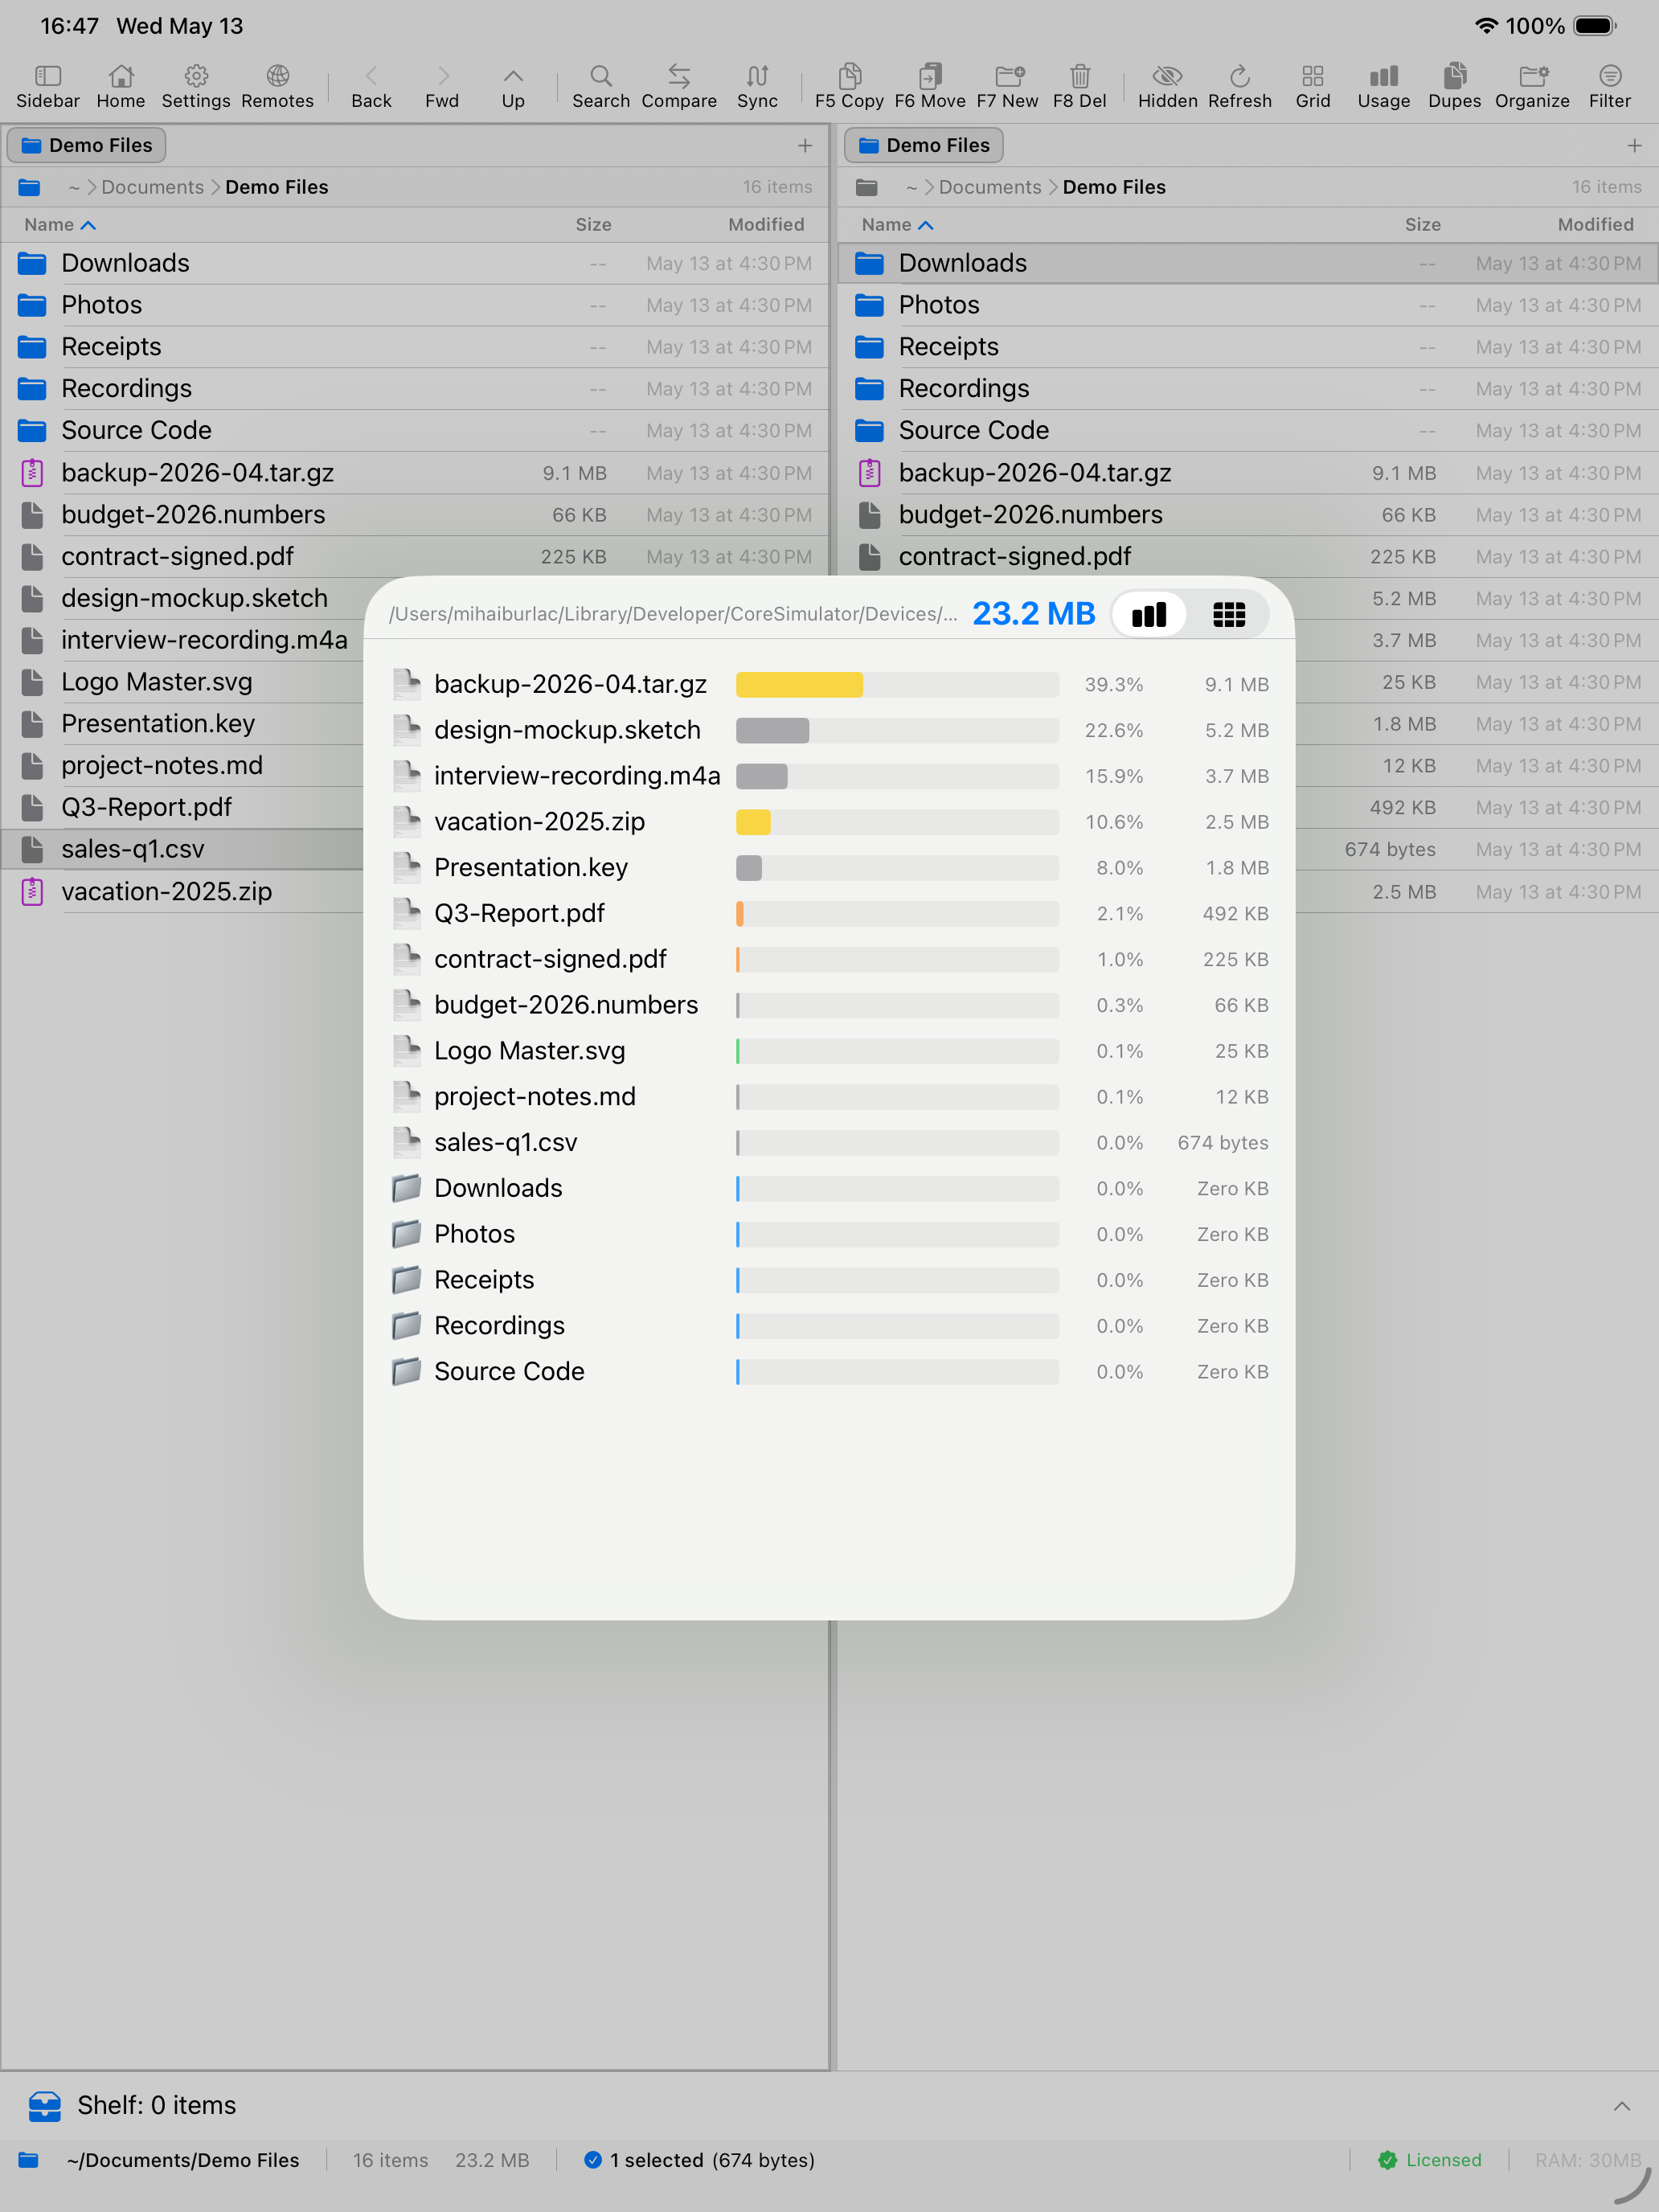Sort left pane by Name column
Image resolution: width=1659 pixels, height=2212 pixels.
[60, 225]
